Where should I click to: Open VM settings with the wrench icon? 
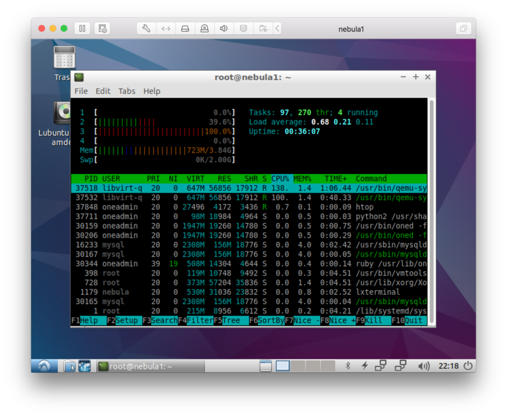coord(147,28)
